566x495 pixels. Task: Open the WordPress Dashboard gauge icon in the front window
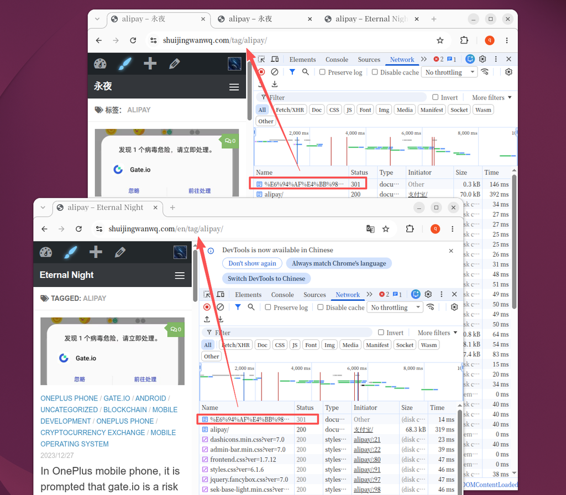click(46, 252)
